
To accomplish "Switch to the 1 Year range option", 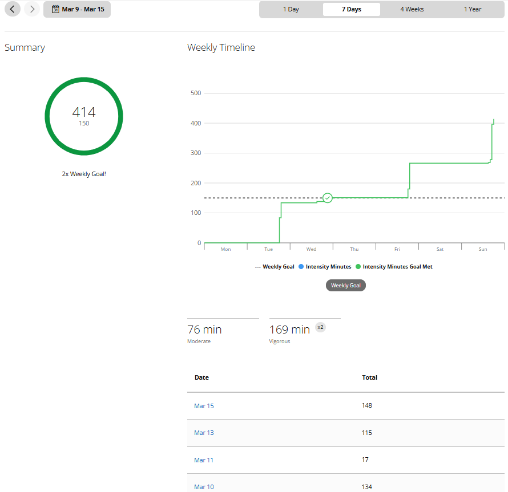I will (x=473, y=9).
